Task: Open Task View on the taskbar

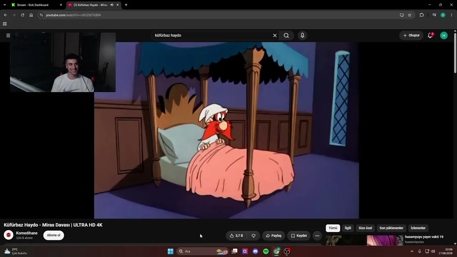Action: pos(235,251)
